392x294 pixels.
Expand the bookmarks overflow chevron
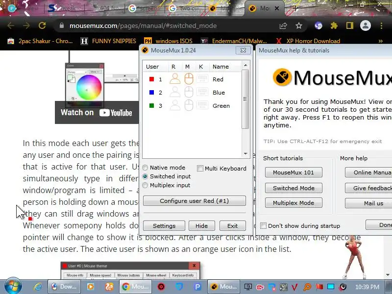(381, 41)
